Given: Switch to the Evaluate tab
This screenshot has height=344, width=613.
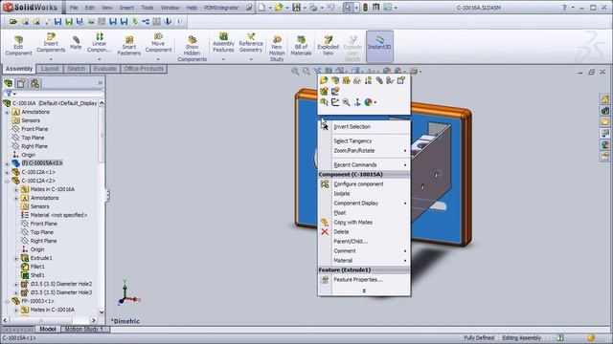Looking at the screenshot, I should 104,69.
